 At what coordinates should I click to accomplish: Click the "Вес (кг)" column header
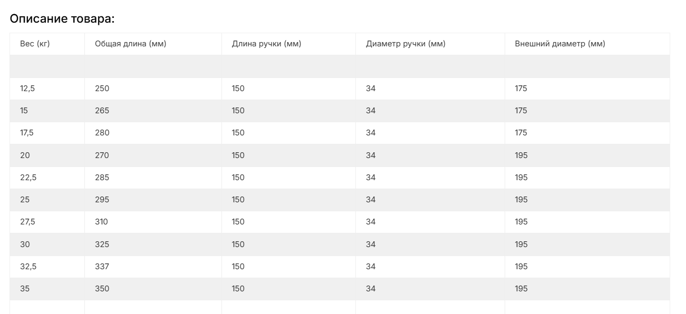[x=35, y=44]
